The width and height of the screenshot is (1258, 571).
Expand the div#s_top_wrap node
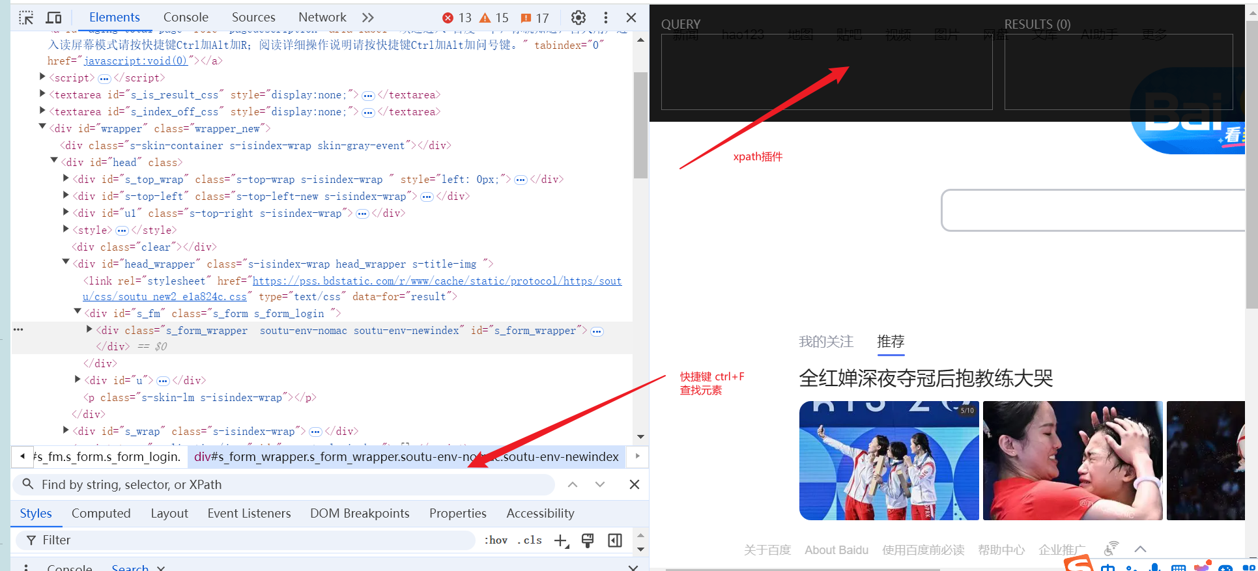(x=66, y=178)
